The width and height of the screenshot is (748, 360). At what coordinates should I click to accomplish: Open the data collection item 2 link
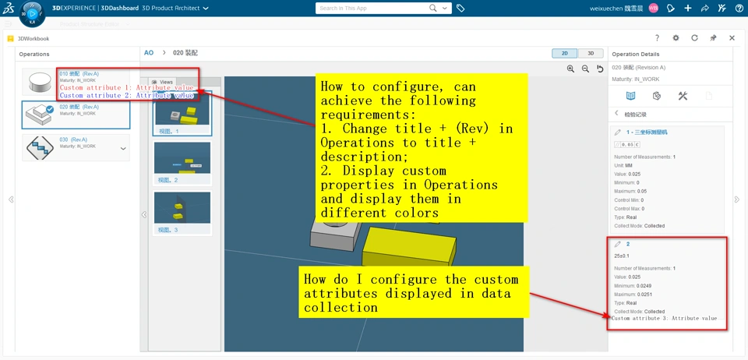[x=628, y=244]
